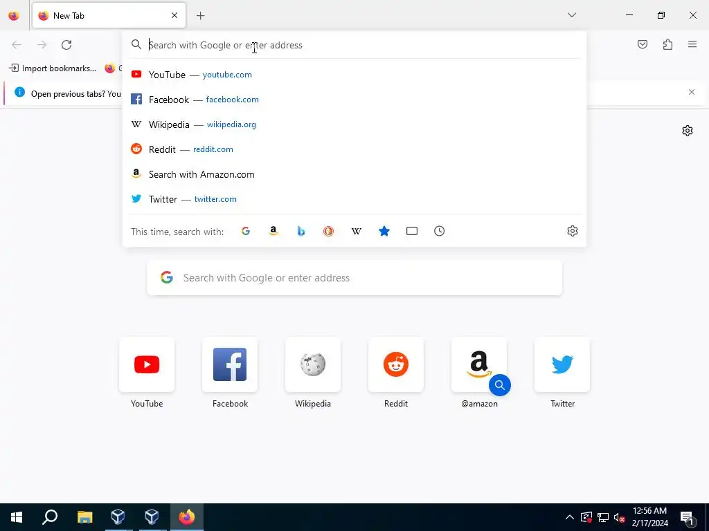709x531 pixels.
Task: Click Import bookmarks in bookmarks toolbar
Action: [x=53, y=68]
